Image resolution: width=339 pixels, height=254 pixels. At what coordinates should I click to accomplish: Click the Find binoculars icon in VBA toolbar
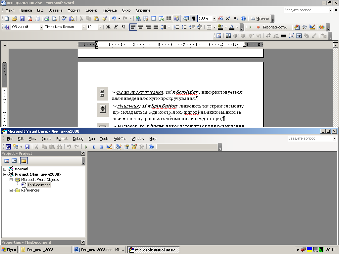pyautogui.click(x=60, y=147)
